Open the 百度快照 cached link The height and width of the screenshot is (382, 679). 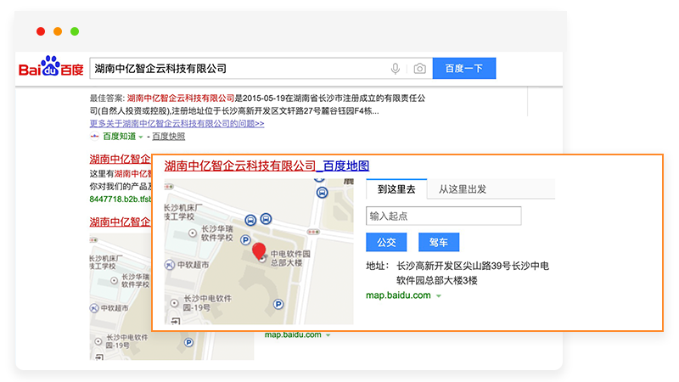pos(168,137)
